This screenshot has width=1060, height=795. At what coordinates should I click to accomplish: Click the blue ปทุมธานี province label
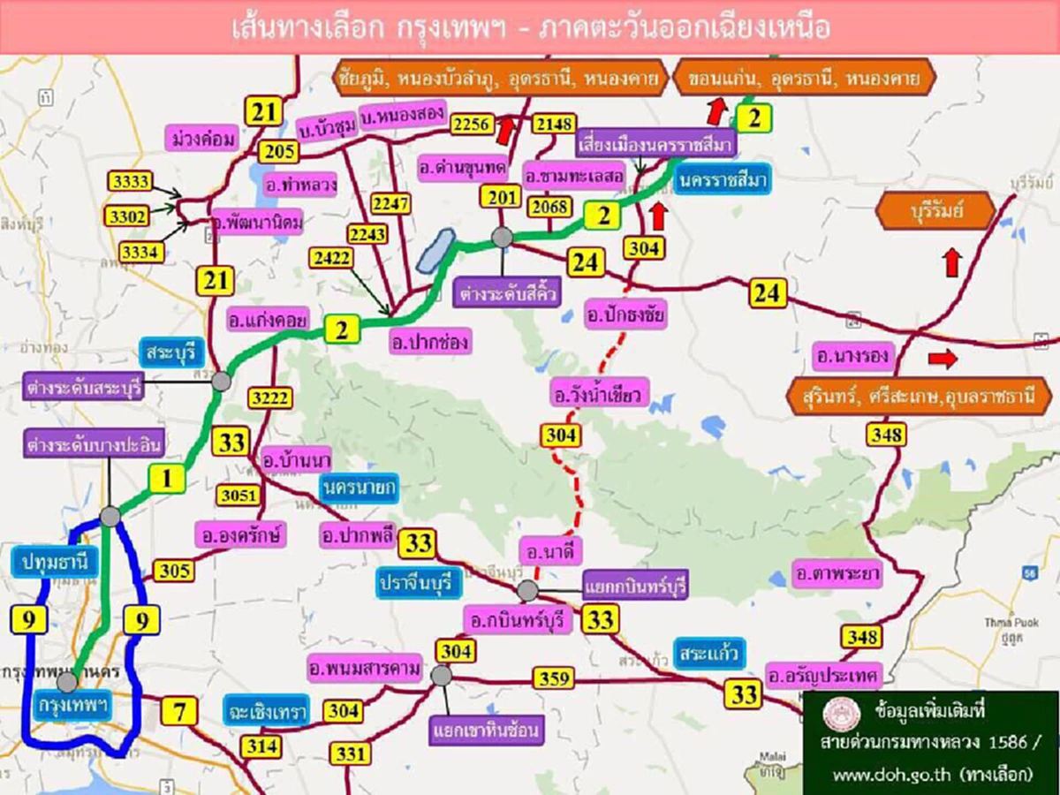click(56, 562)
